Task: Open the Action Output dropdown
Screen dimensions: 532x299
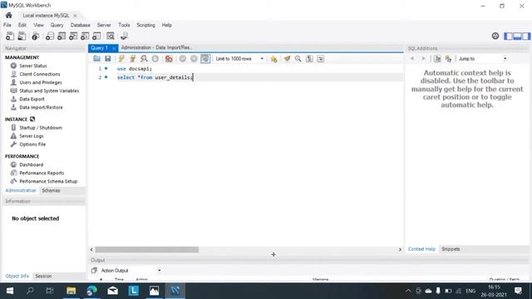Action: click(131, 271)
